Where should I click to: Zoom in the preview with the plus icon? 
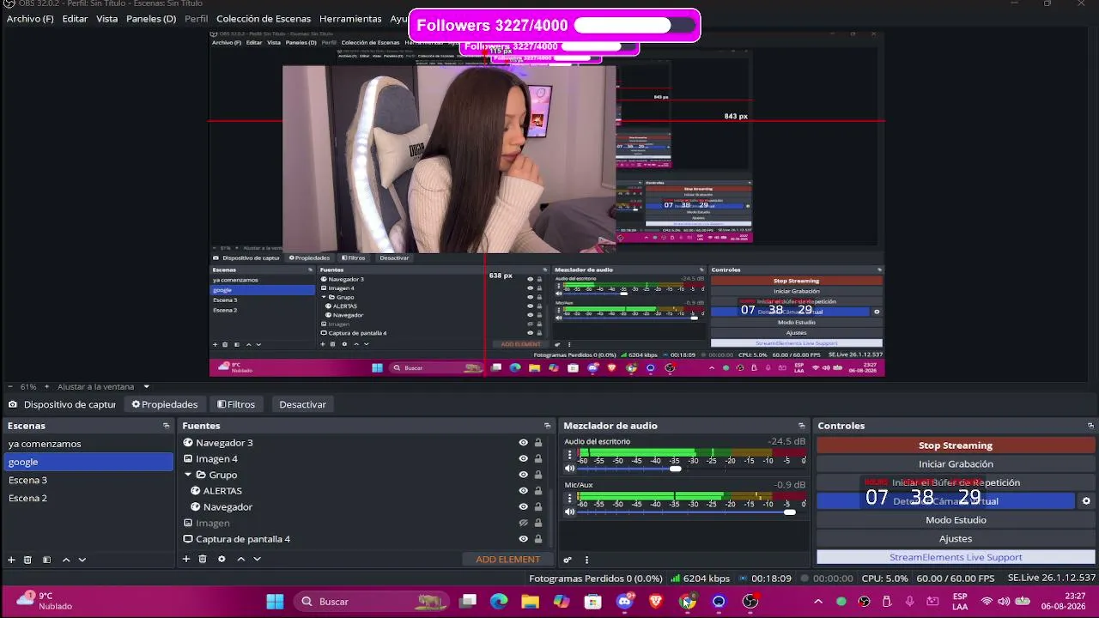pos(47,386)
